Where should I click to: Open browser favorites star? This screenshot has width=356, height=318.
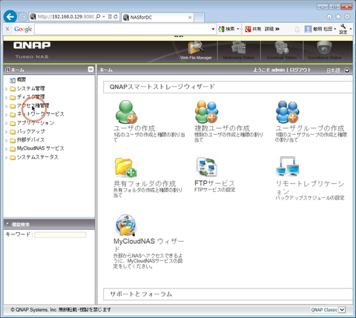click(338, 16)
